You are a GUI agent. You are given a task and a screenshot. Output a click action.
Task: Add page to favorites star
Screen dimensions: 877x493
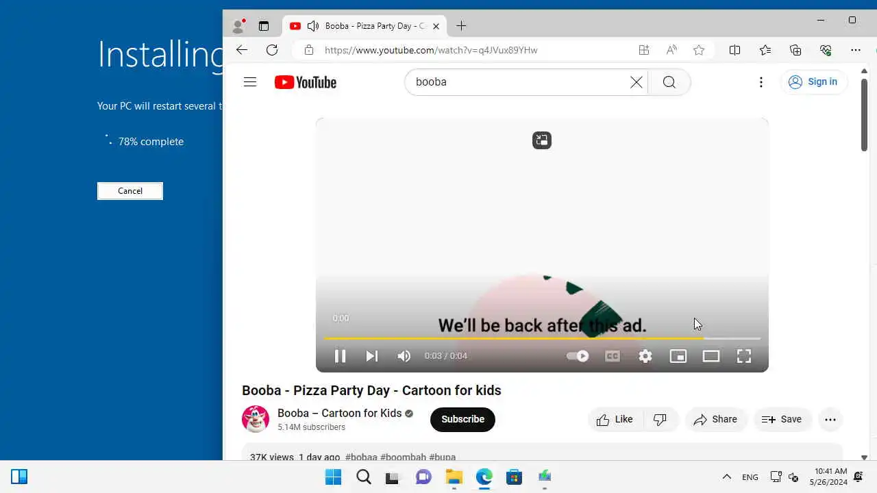point(699,50)
